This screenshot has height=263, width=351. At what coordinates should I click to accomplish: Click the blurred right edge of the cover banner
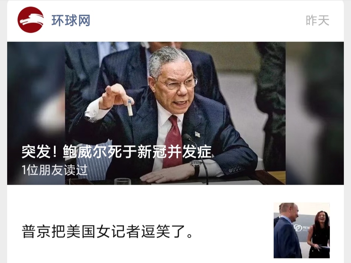pos(315,113)
